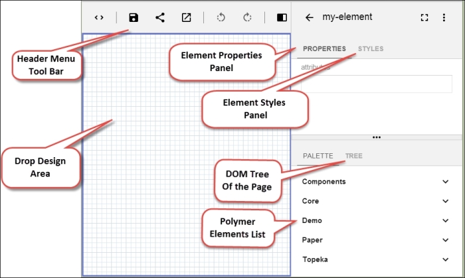Switch to the Styles tab

pos(371,48)
